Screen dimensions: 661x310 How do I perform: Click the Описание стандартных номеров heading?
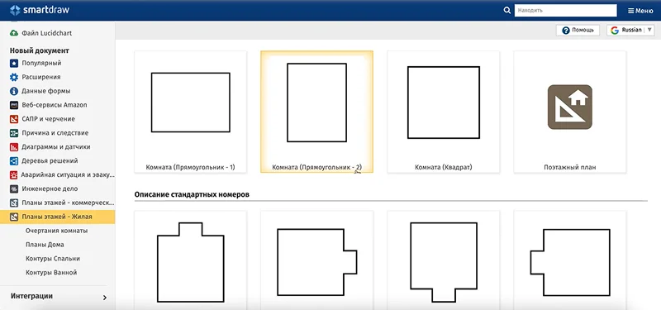point(192,195)
